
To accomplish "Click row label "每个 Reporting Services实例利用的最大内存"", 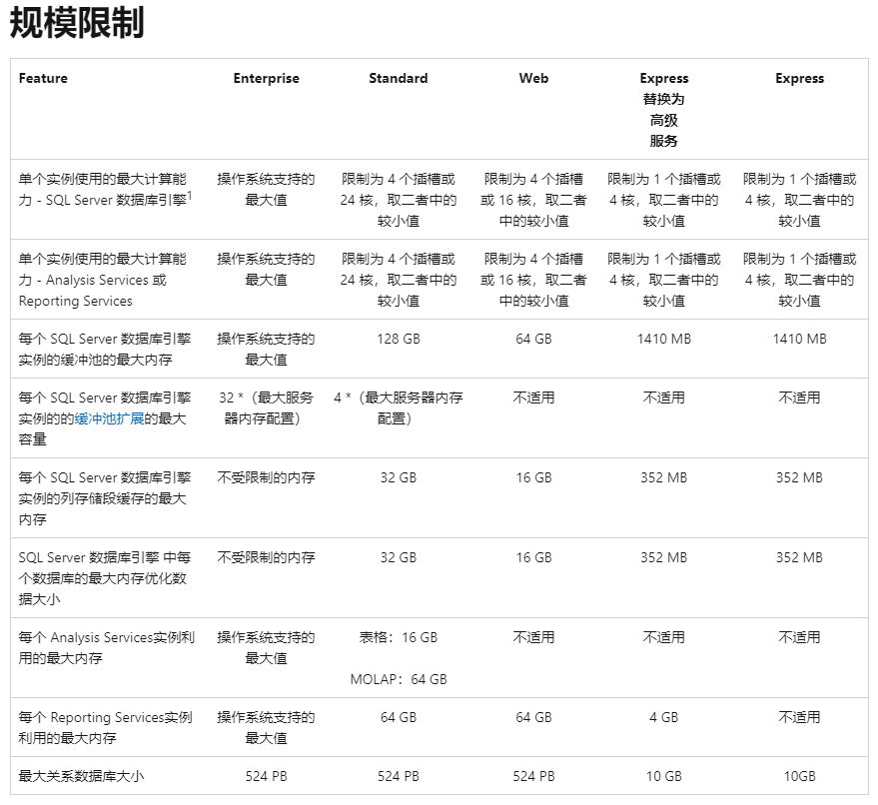I will (105, 728).
